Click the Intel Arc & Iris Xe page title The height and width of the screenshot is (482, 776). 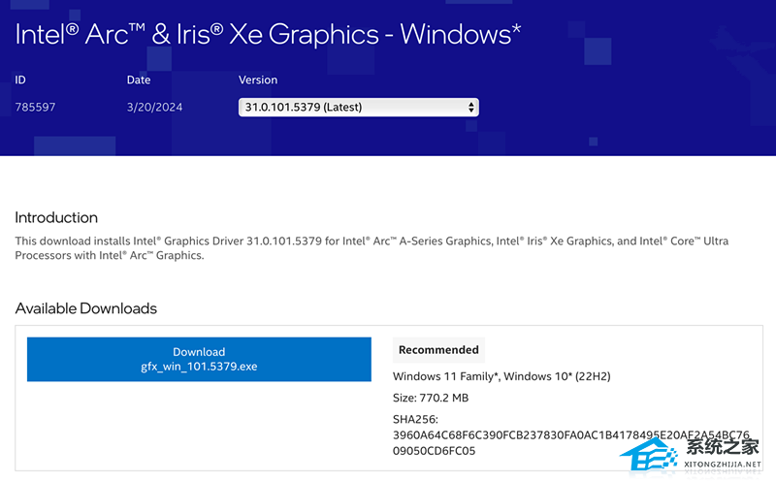tap(269, 33)
